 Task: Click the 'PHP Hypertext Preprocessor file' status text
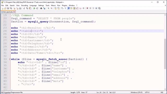(x=11, y=92)
